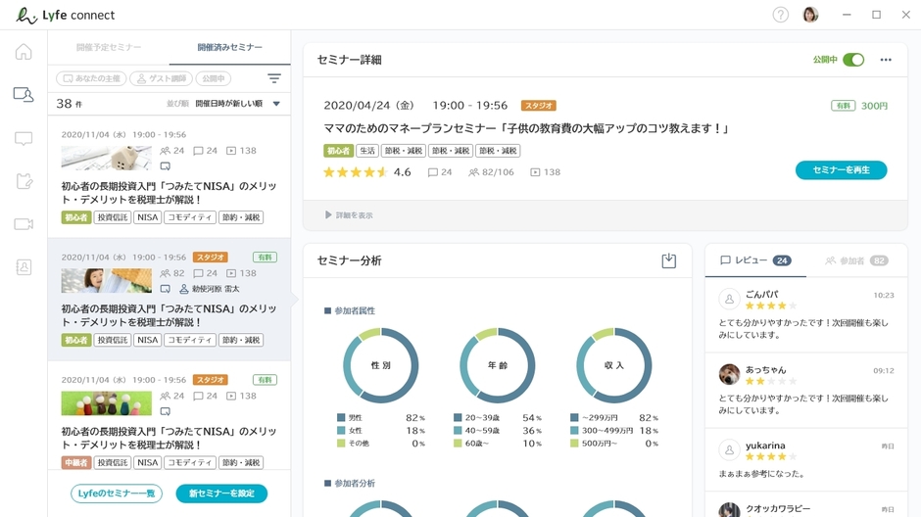
Task: Click the 新セミナーを設定 button
Action: (221, 493)
